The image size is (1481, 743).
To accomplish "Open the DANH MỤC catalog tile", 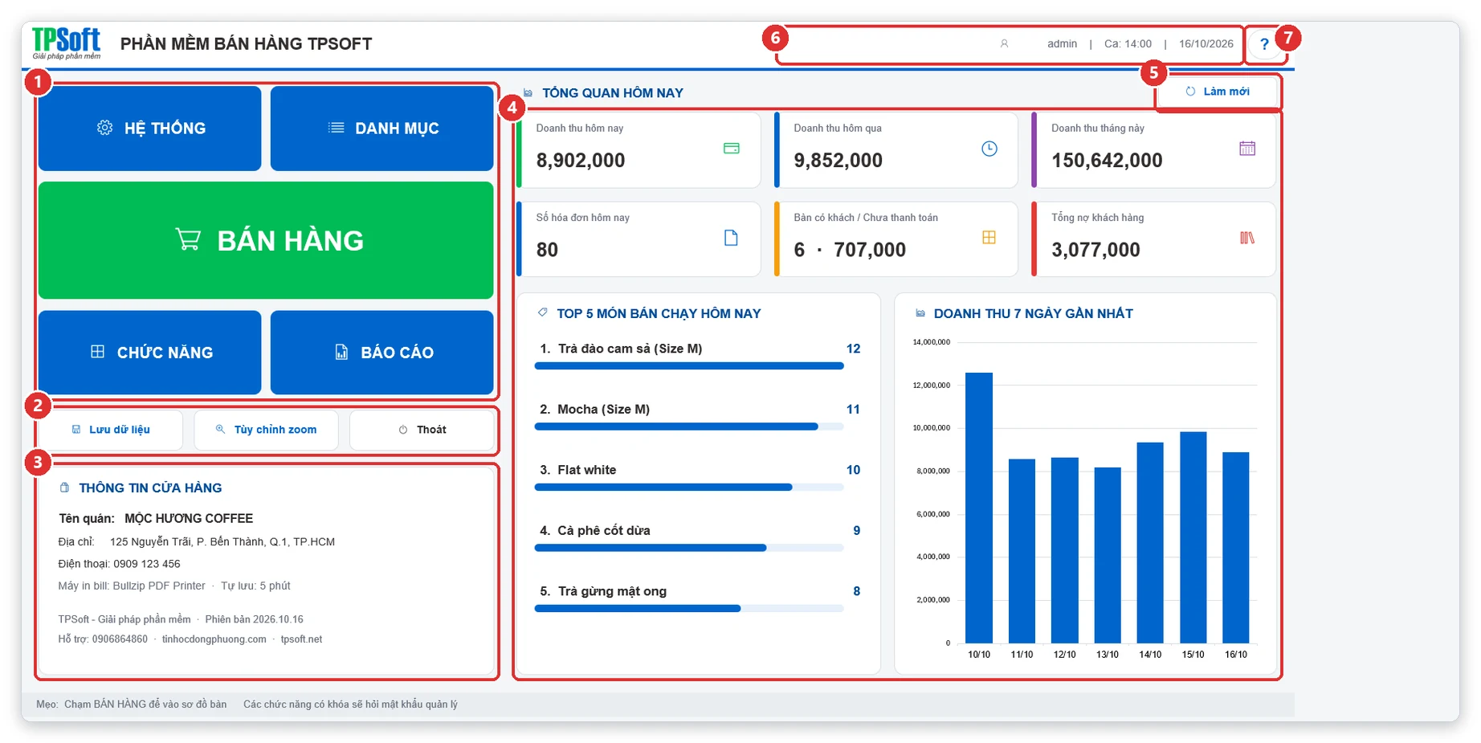I will tap(381, 129).
